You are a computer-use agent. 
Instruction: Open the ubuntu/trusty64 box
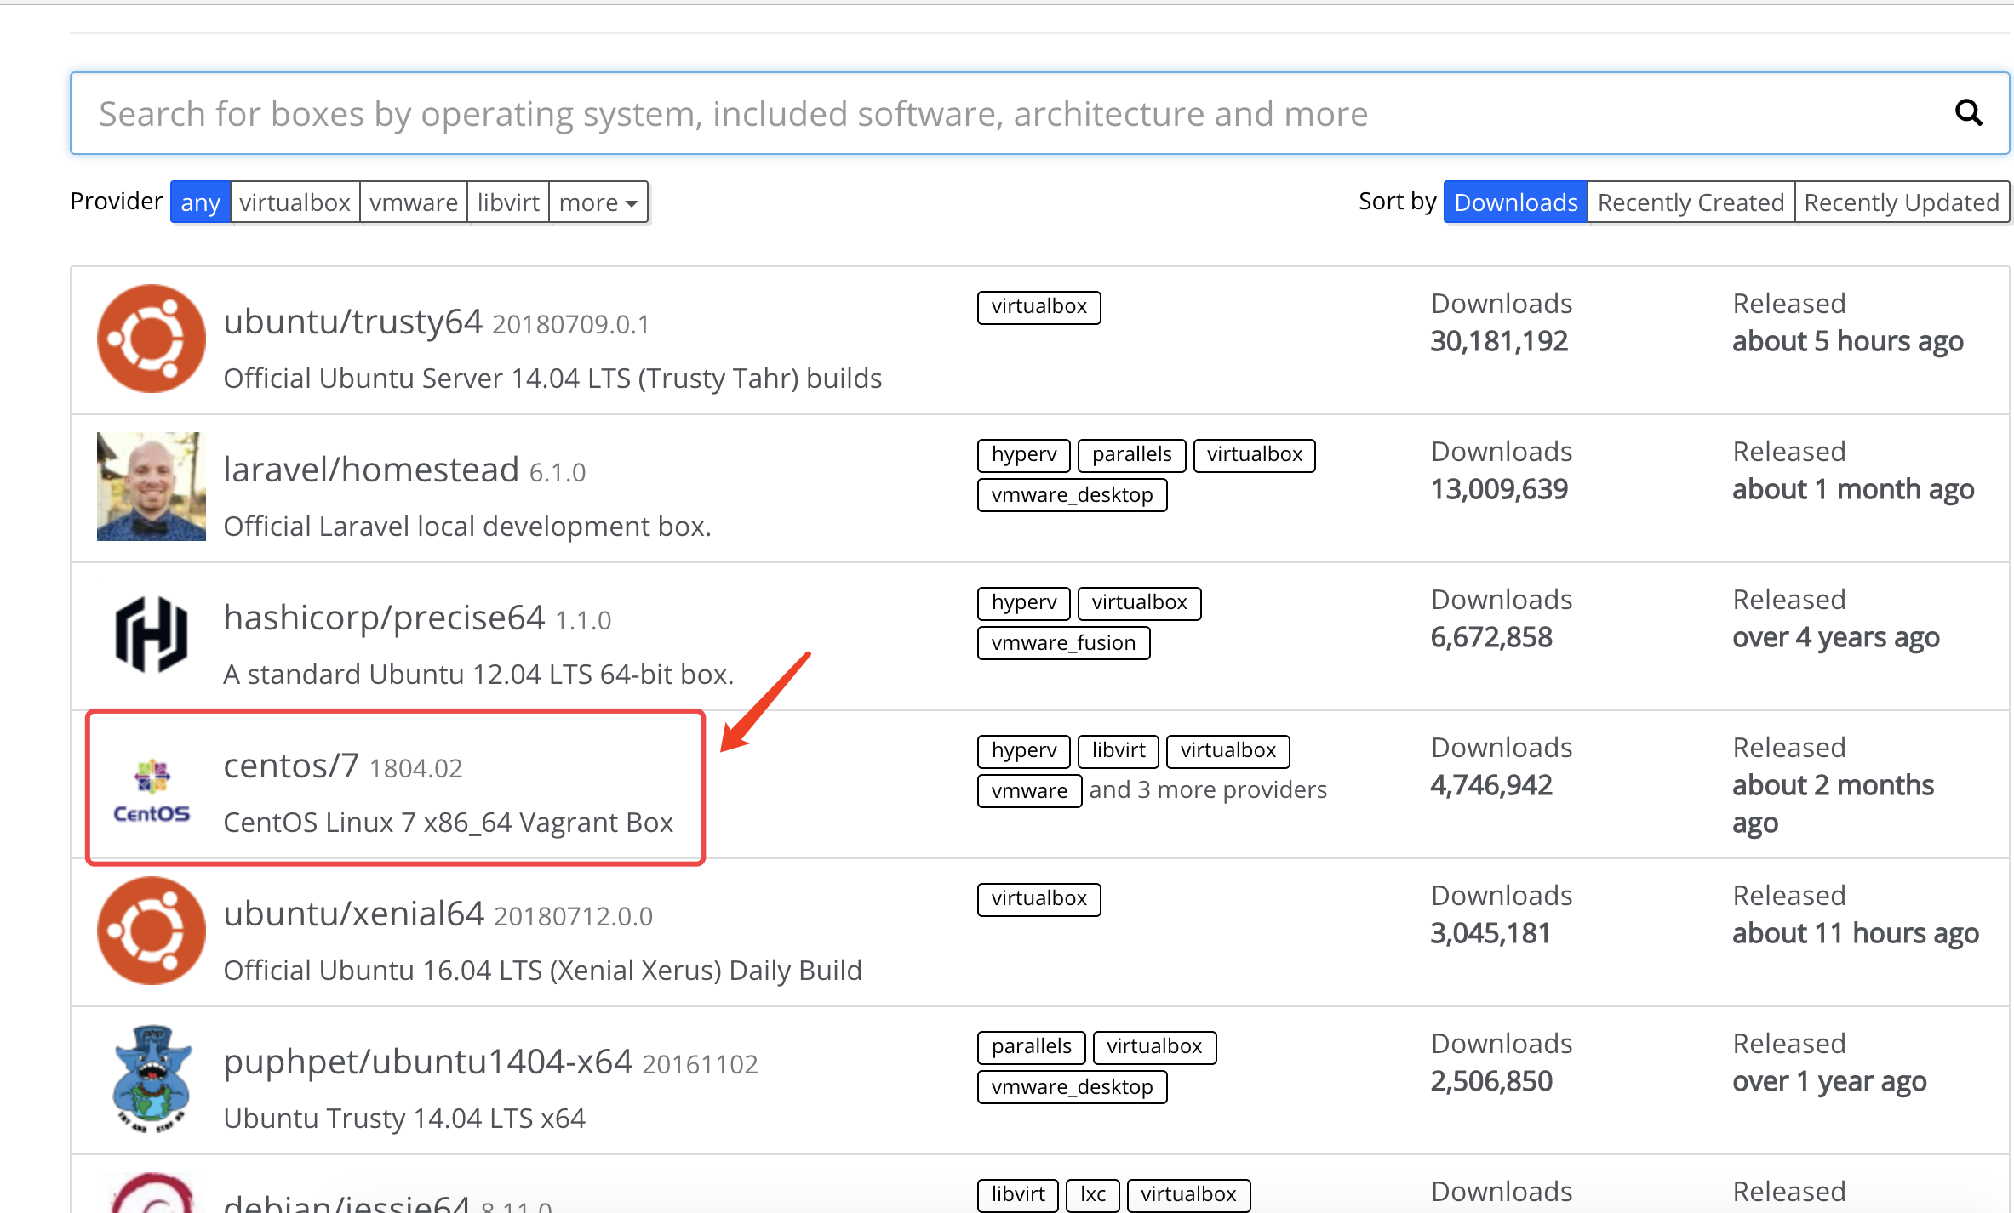pos(353,322)
